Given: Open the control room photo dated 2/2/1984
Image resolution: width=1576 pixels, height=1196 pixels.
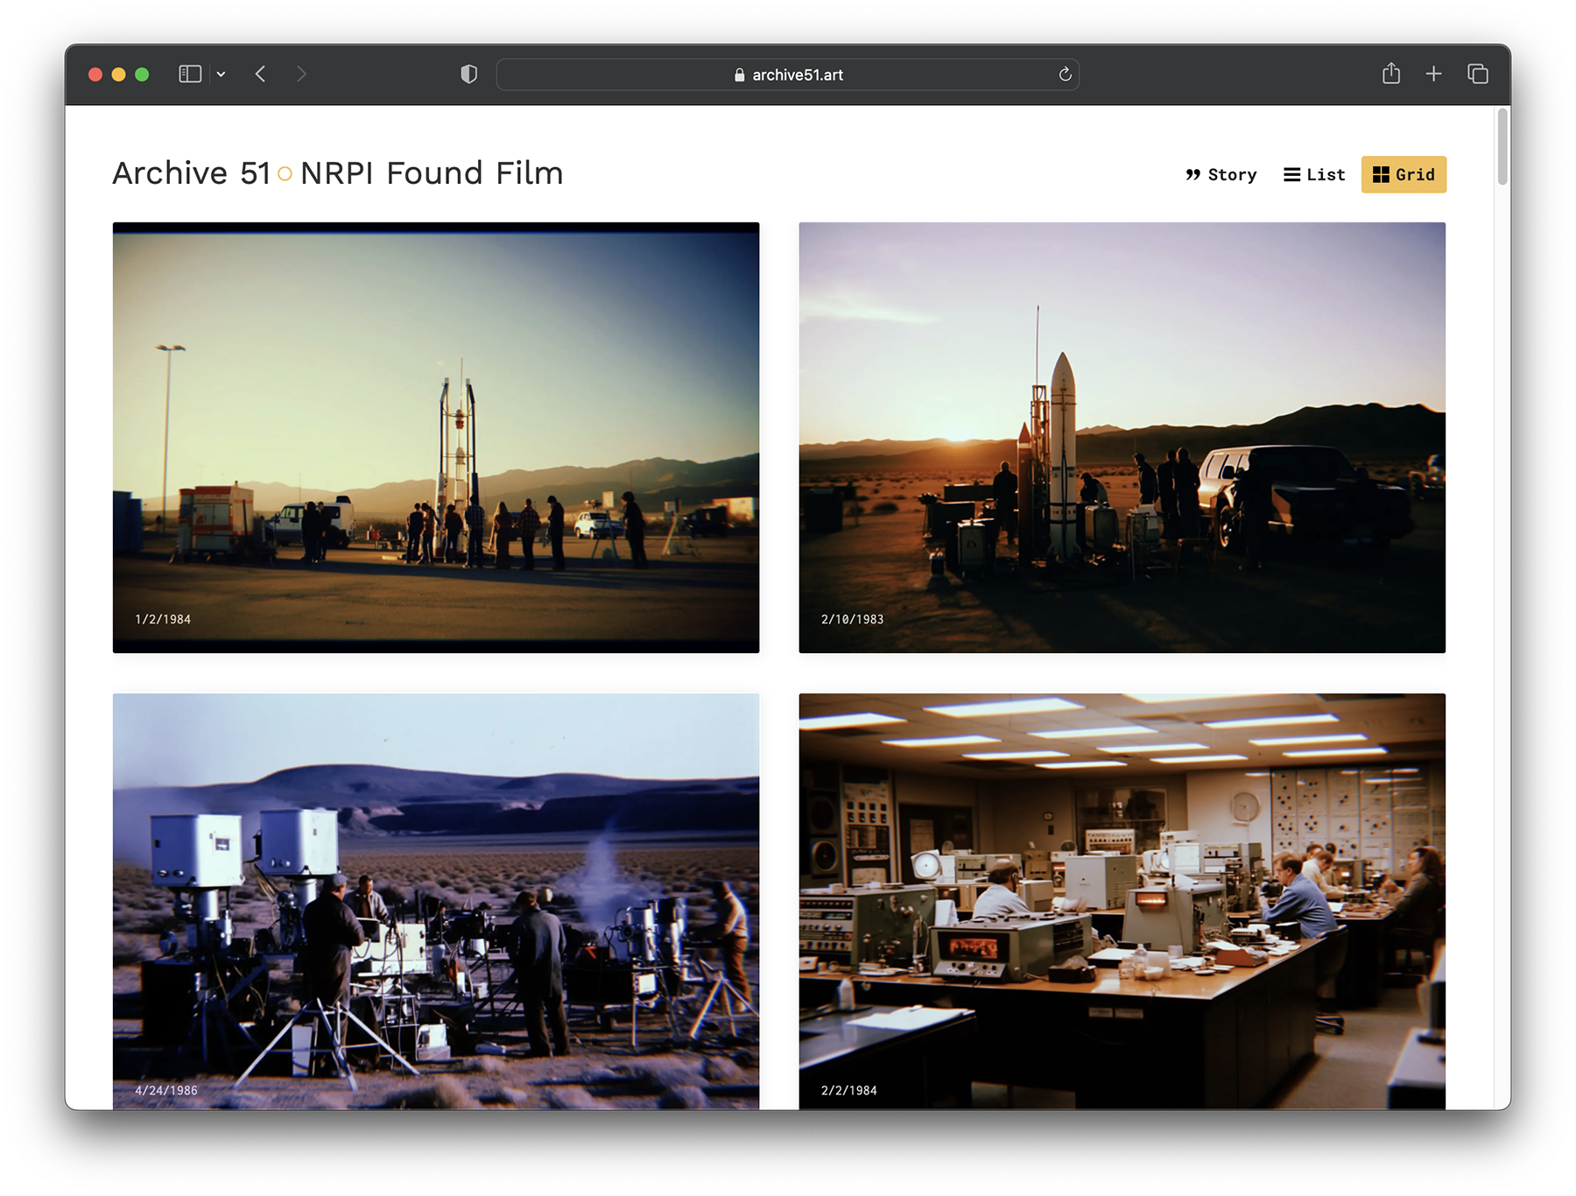Looking at the screenshot, I should pos(1122,902).
